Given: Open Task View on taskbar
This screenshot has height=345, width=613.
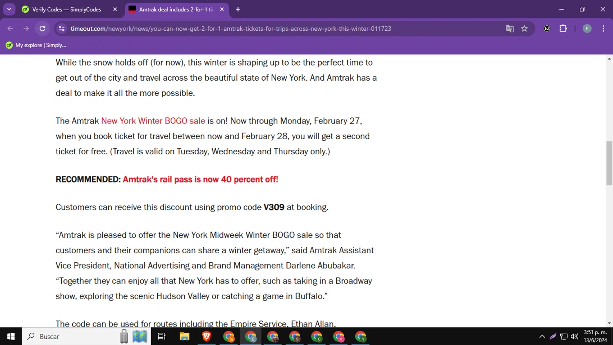Looking at the screenshot, I should [x=162, y=336].
